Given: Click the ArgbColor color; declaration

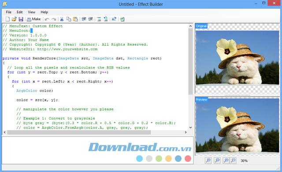Looking at the screenshot, I should 35,91.
